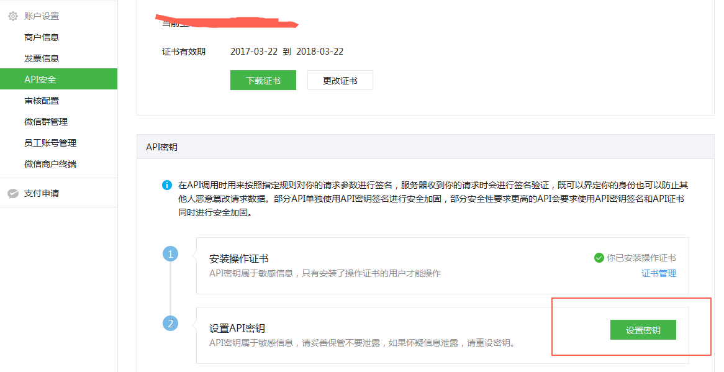Open the 证书管理 link
The width and height of the screenshot is (724, 372).
coord(658,273)
